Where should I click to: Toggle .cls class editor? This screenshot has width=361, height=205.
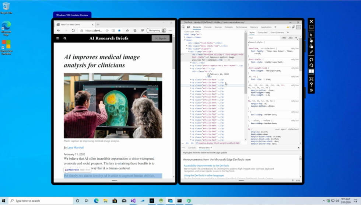click(x=291, y=38)
